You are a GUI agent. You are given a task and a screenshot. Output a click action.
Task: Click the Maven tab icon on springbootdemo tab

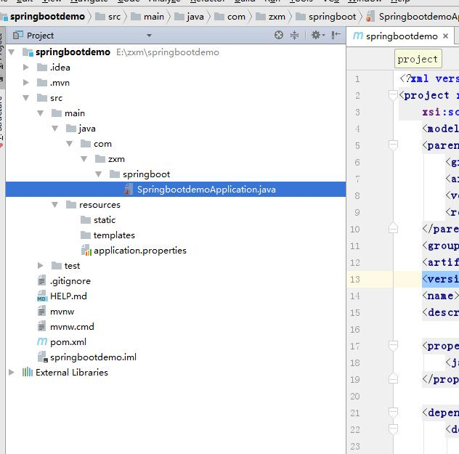[358, 36]
